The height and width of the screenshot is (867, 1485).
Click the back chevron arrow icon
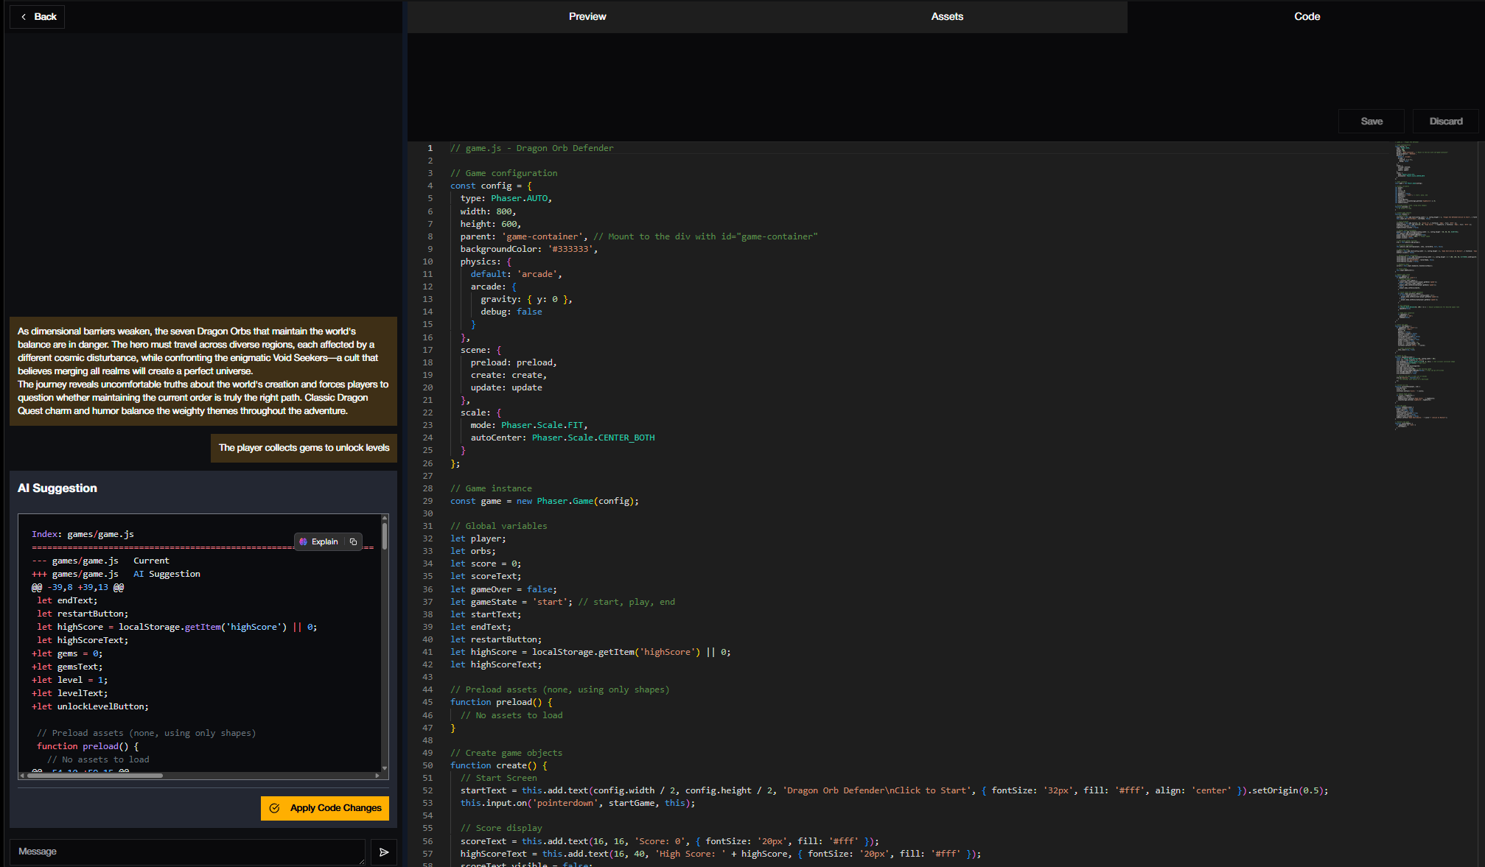(24, 16)
